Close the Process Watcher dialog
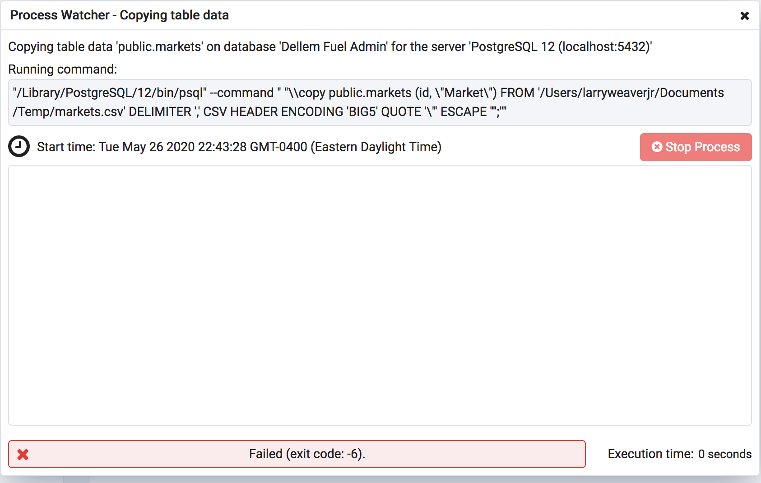The height and width of the screenshot is (483, 761). point(744,16)
